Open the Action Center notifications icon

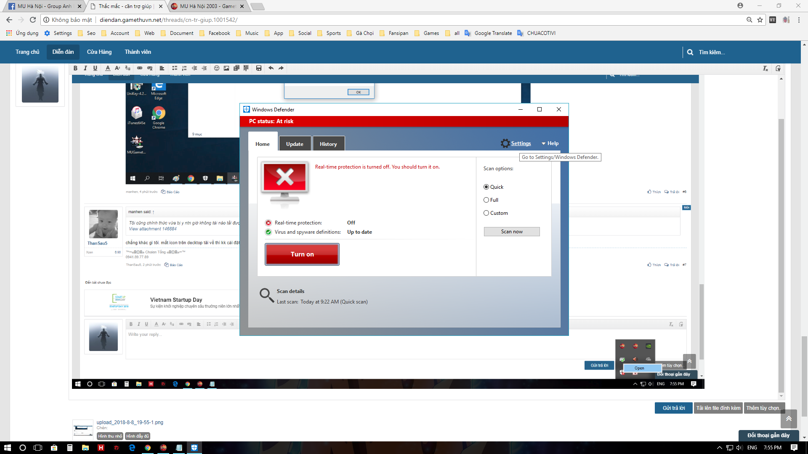pos(794,448)
